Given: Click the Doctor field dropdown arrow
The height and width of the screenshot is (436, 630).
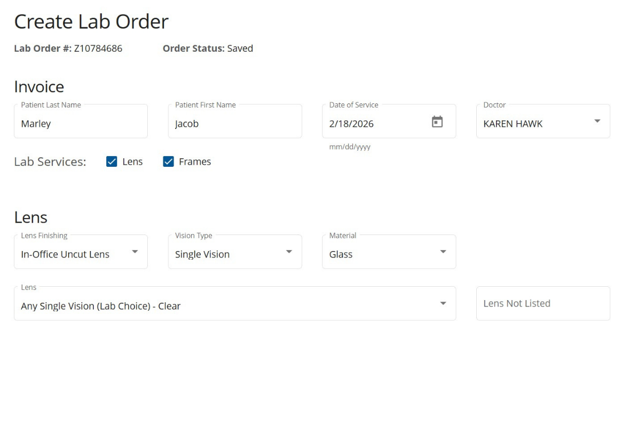Looking at the screenshot, I should pos(597,122).
